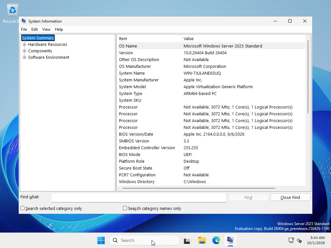Select Software Environment tree label

48,57
